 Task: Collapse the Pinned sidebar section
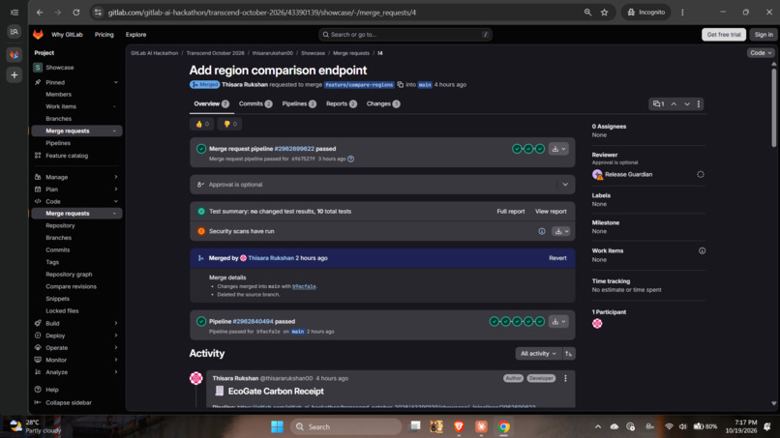116,82
